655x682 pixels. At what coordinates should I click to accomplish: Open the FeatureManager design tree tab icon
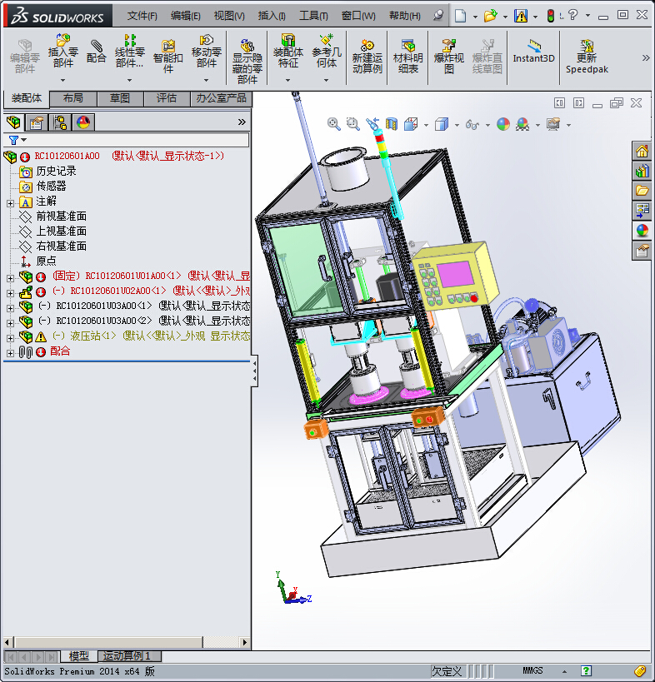click(x=14, y=122)
